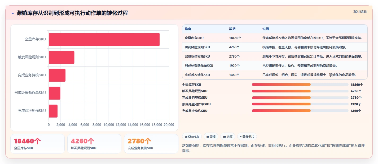Click the 完成业务复核SKU label in the progress list
378x164 pixels.
195,98
